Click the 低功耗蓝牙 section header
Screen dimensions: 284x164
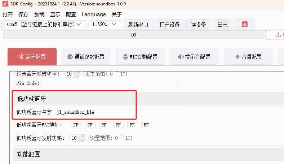coord(148,99)
